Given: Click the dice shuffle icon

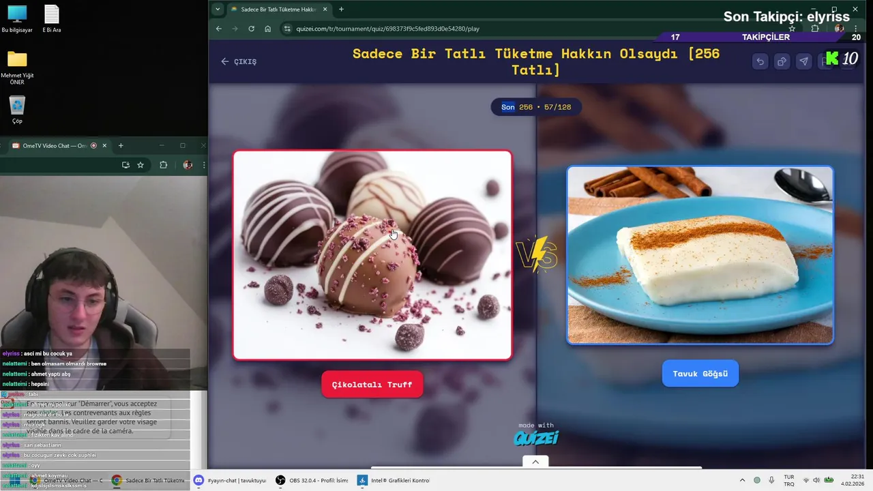Looking at the screenshot, I should 782,61.
